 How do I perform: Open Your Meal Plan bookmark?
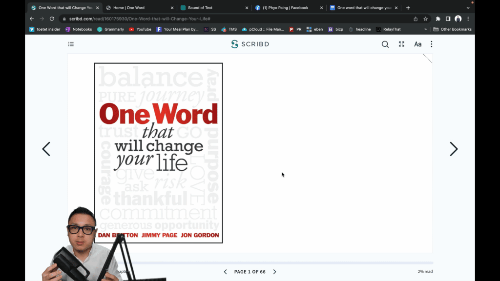(x=177, y=29)
